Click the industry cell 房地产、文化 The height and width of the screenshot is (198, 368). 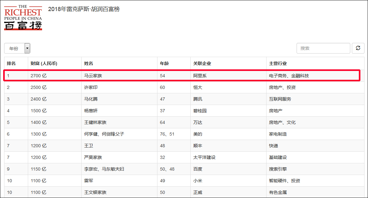click(282, 122)
